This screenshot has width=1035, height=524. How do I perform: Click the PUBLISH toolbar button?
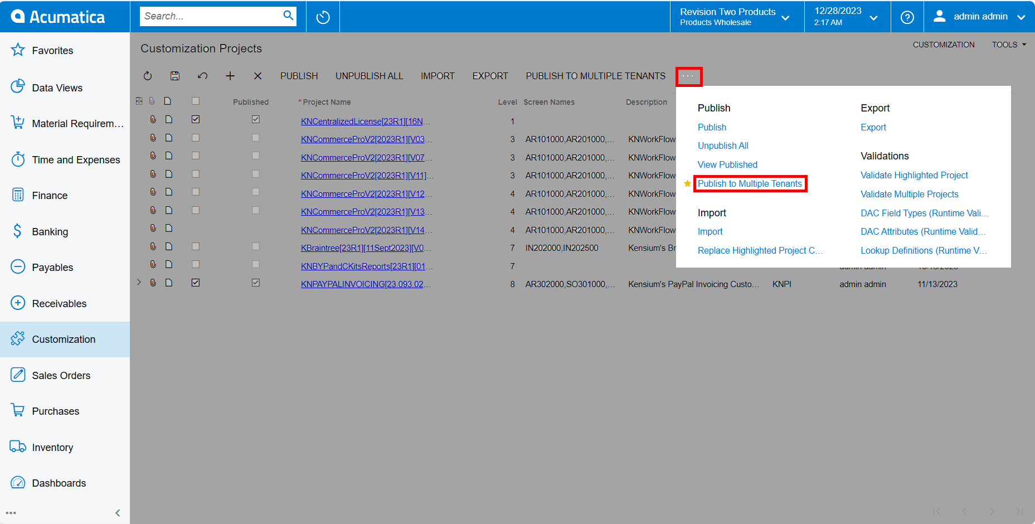299,76
